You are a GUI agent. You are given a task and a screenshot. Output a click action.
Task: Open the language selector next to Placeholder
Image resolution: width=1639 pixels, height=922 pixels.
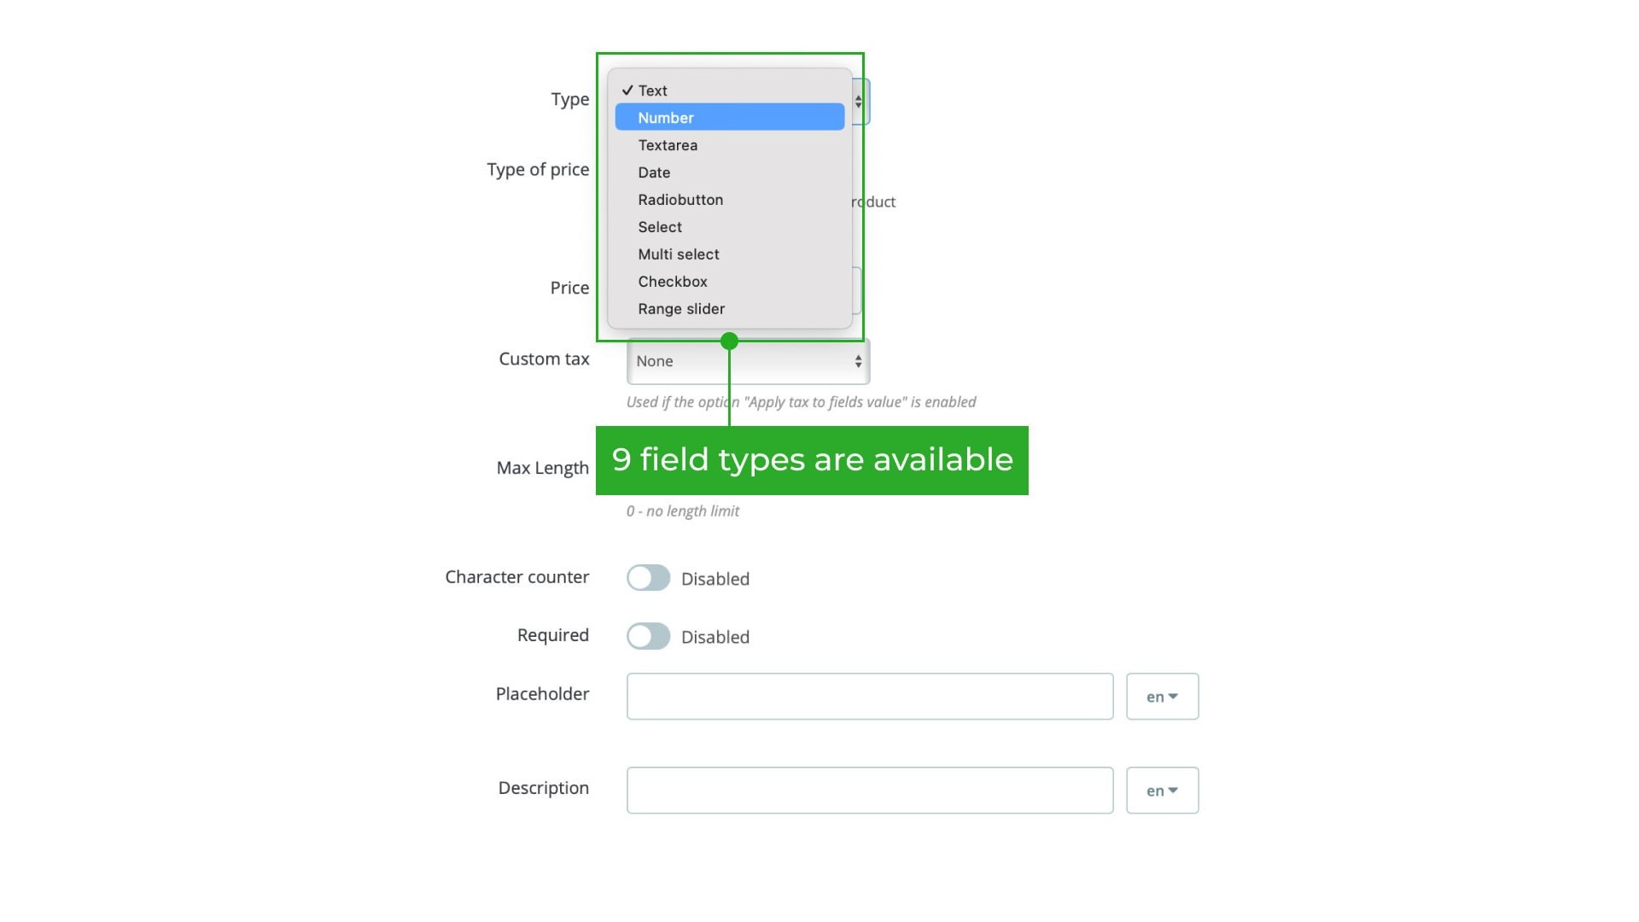click(x=1162, y=696)
